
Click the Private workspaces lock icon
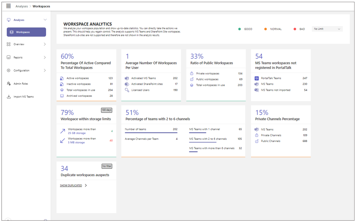[192, 73]
